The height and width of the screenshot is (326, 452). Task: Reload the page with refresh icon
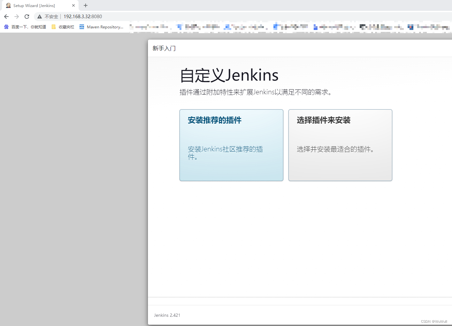(27, 17)
